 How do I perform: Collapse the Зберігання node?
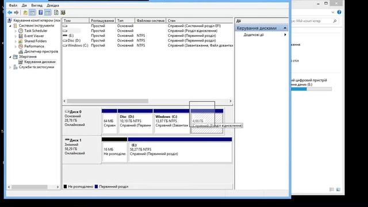[10, 57]
